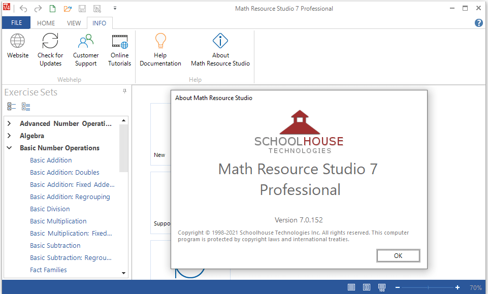
Task: Open the Website link icon
Action: tap(17, 41)
